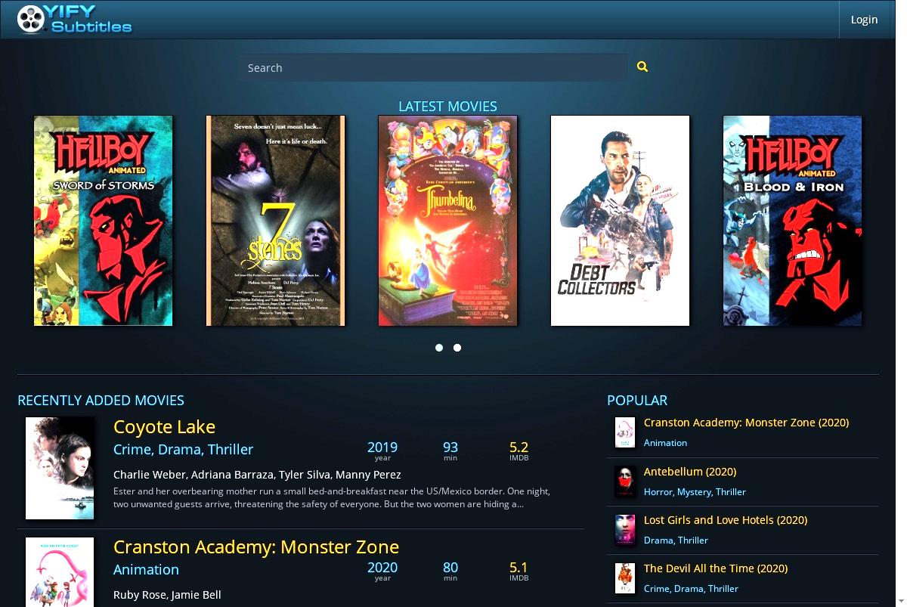
Task: Click the 80 min runtime value
Action: pyautogui.click(x=450, y=567)
